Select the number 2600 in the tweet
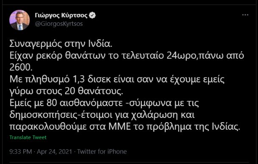258x164 pixels. point(19,68)
